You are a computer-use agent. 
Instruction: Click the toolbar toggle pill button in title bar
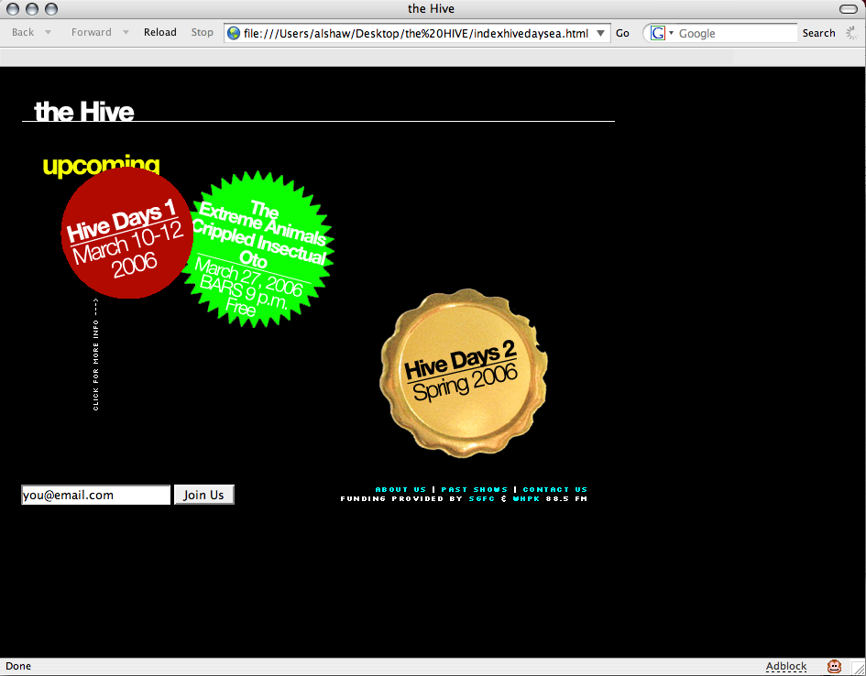848,9
